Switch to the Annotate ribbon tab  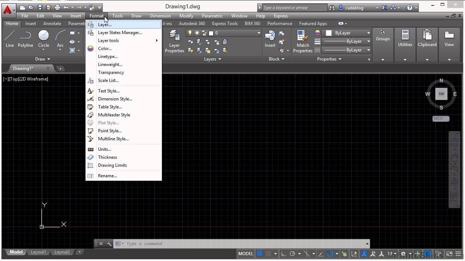click(x=52, y=24)
